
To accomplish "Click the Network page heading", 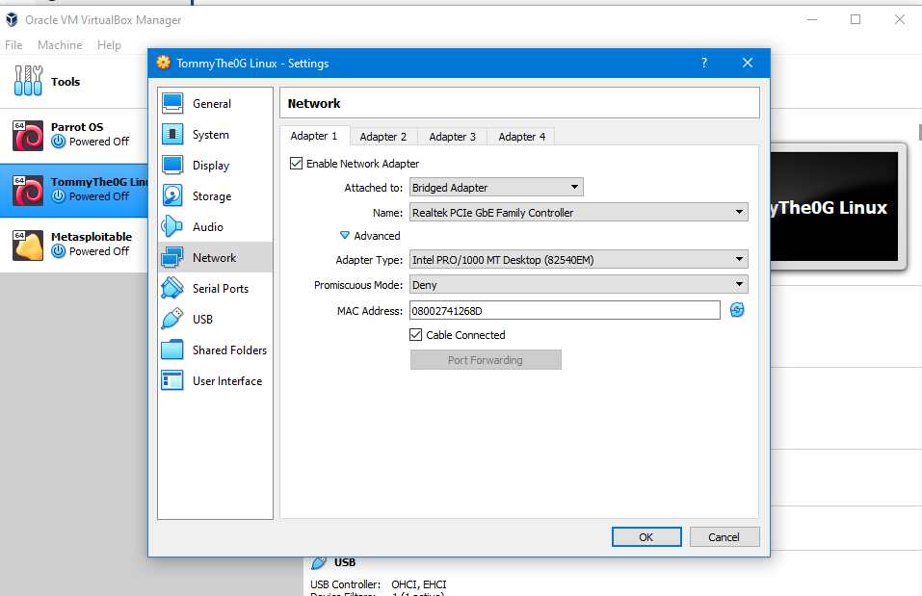I will 314,103.
